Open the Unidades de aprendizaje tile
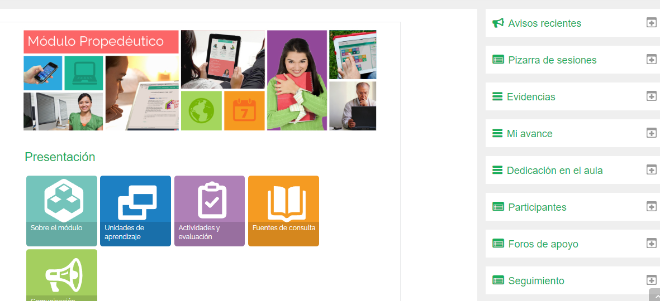This screenshot has height=301, width=660. click(136, 211)
